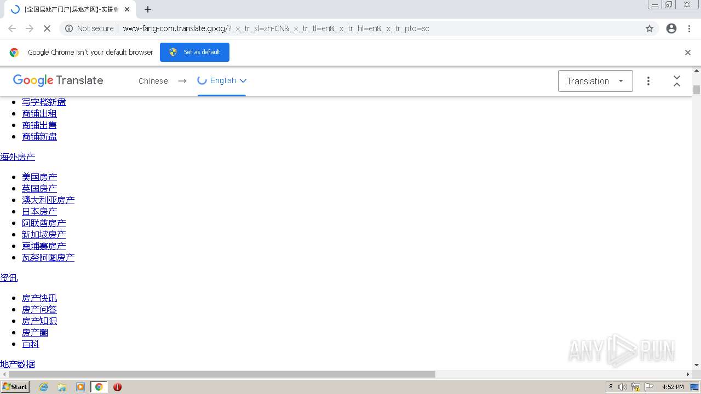
Task: Open Chrome's three-dot main menu
Action: [x=689, y=28]
